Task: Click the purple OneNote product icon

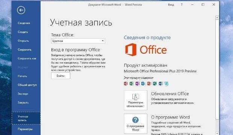Action: pos(137,84)
